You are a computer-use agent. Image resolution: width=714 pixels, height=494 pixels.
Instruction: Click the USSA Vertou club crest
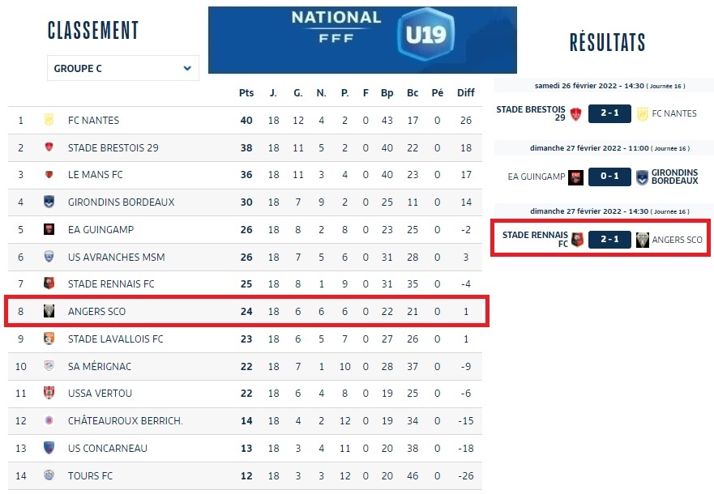pos(49,393)
